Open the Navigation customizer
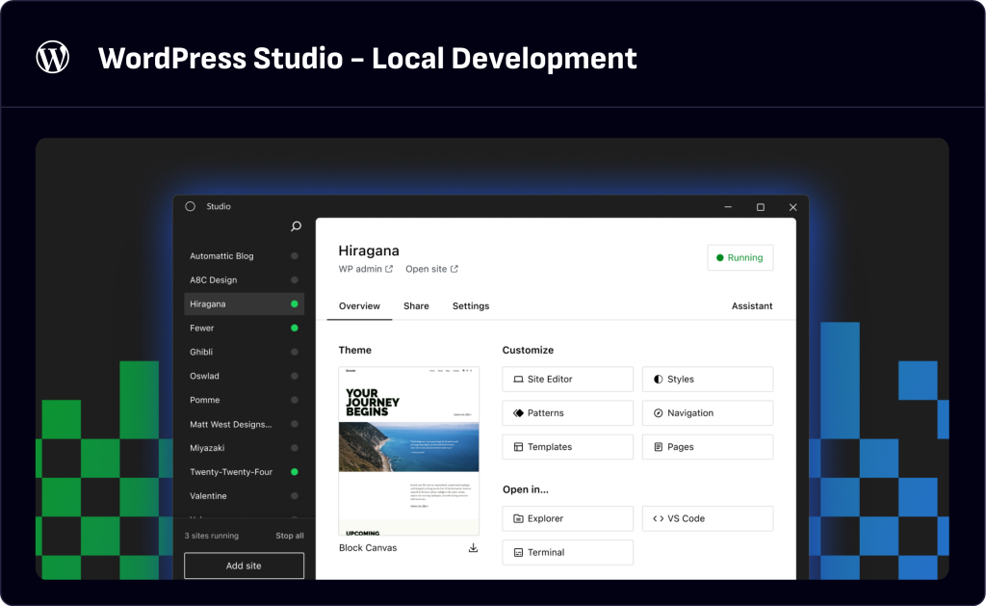The image size is (986, 606). click(x=707, y=413)
